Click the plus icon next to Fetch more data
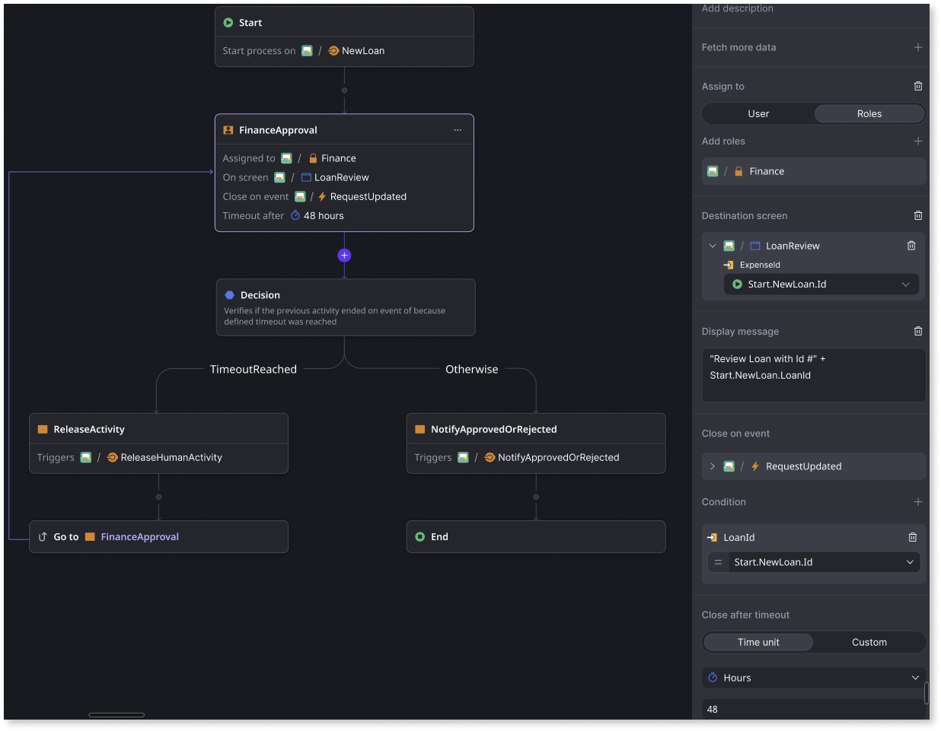 [x=918, y=47]
